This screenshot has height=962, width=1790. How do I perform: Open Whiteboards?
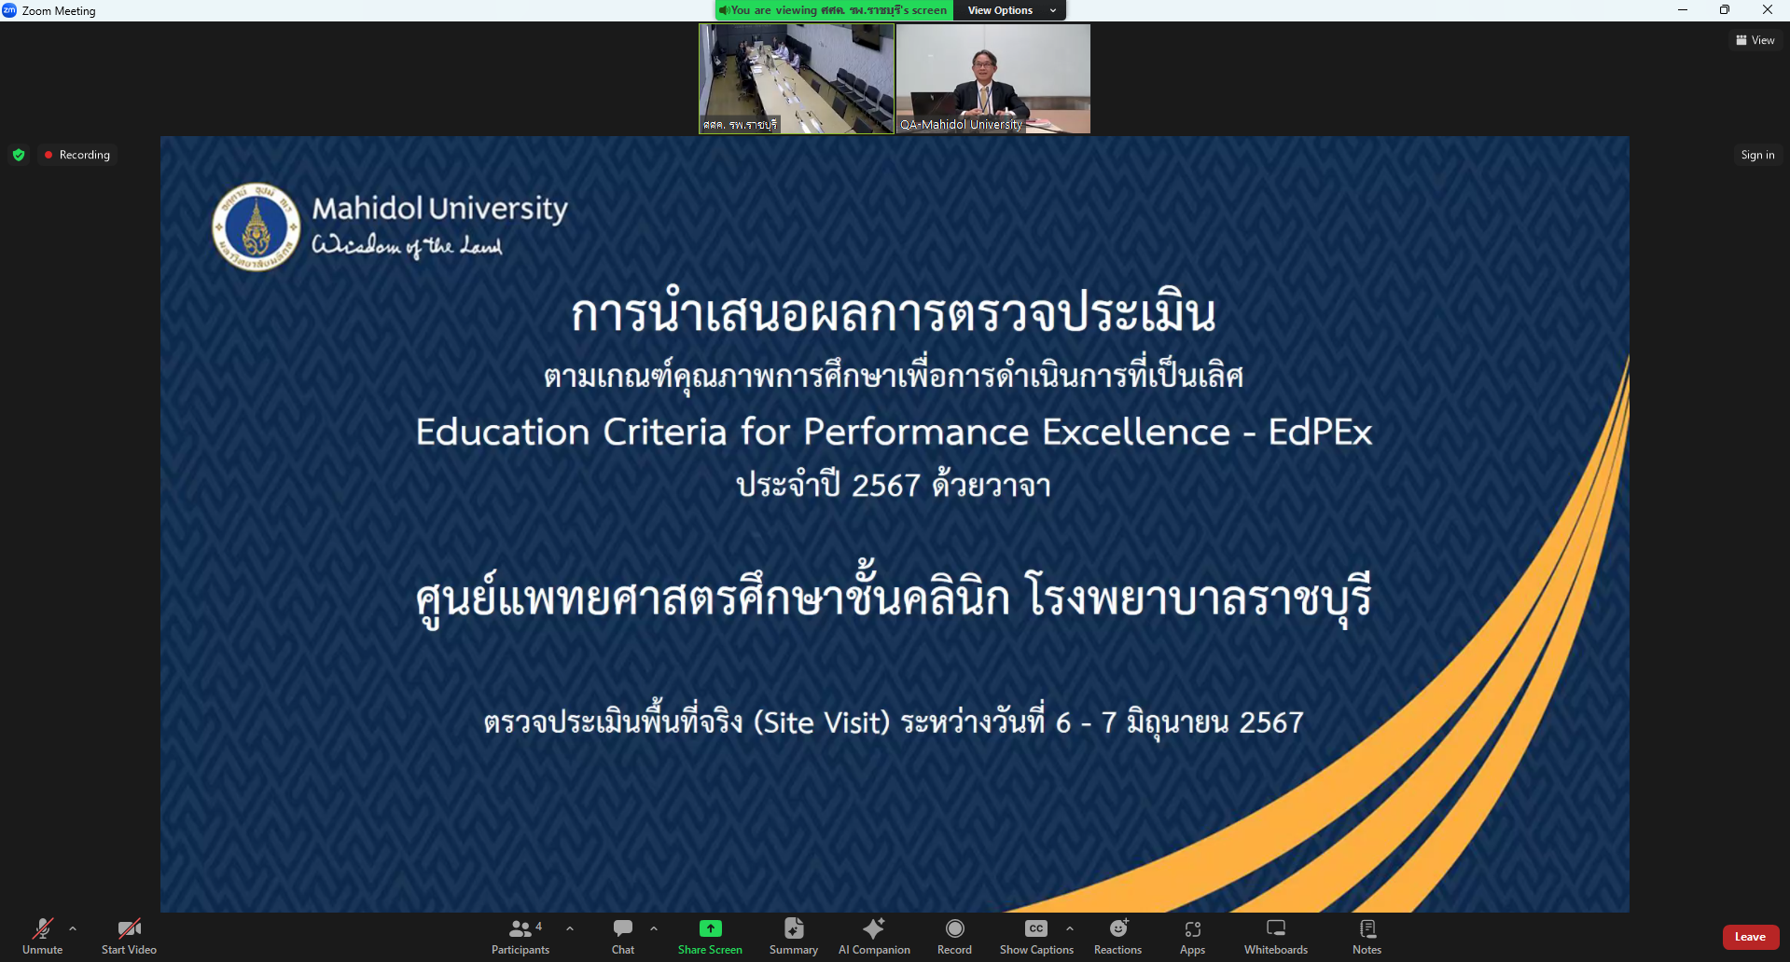coord(1276,936)
